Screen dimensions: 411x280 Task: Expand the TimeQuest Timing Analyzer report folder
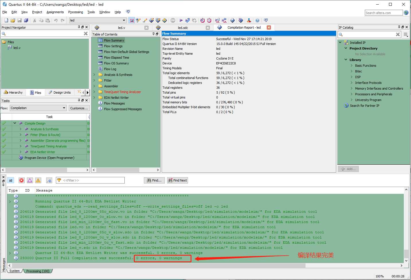(x=94, y=92)
